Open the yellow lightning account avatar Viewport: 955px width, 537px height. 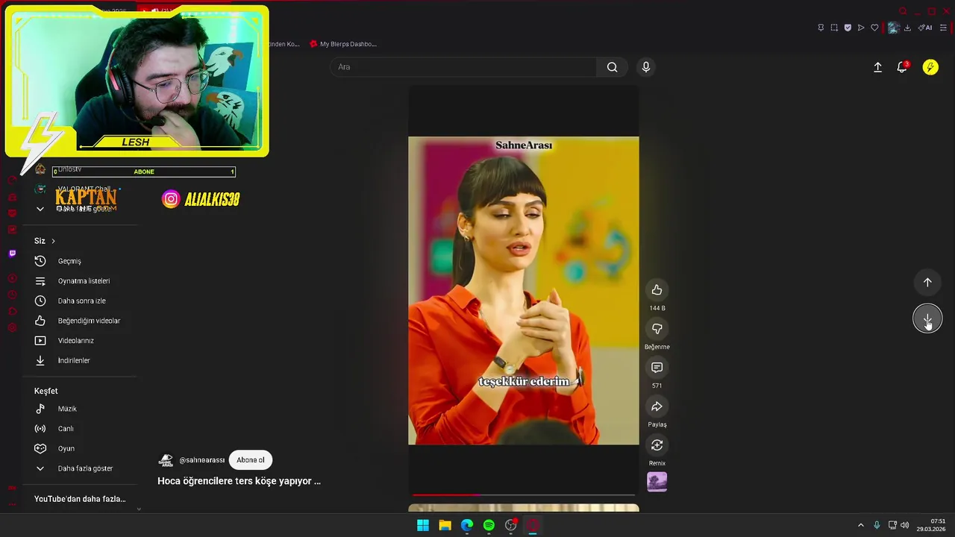coord(930,67)
